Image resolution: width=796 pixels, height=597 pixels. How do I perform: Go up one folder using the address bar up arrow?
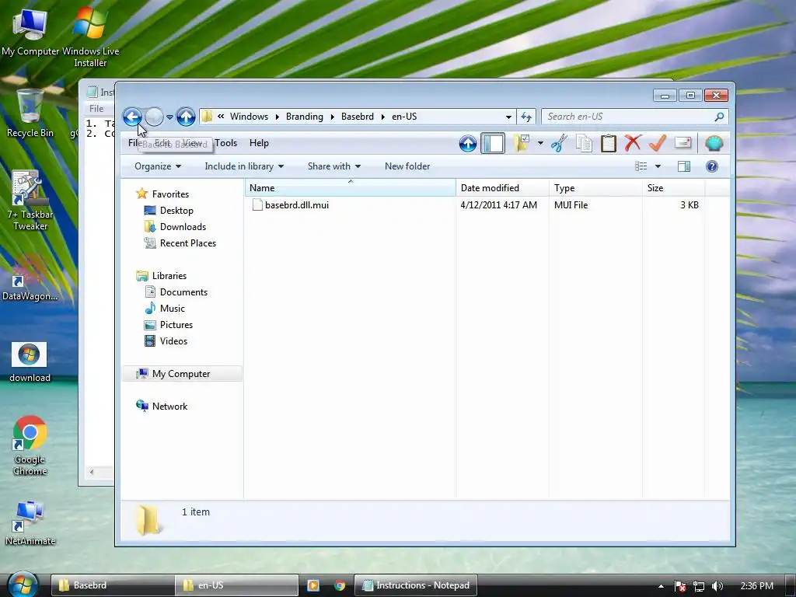pos(186,117)
